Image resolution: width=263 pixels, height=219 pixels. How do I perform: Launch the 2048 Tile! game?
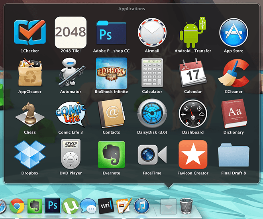coord(71,32)
